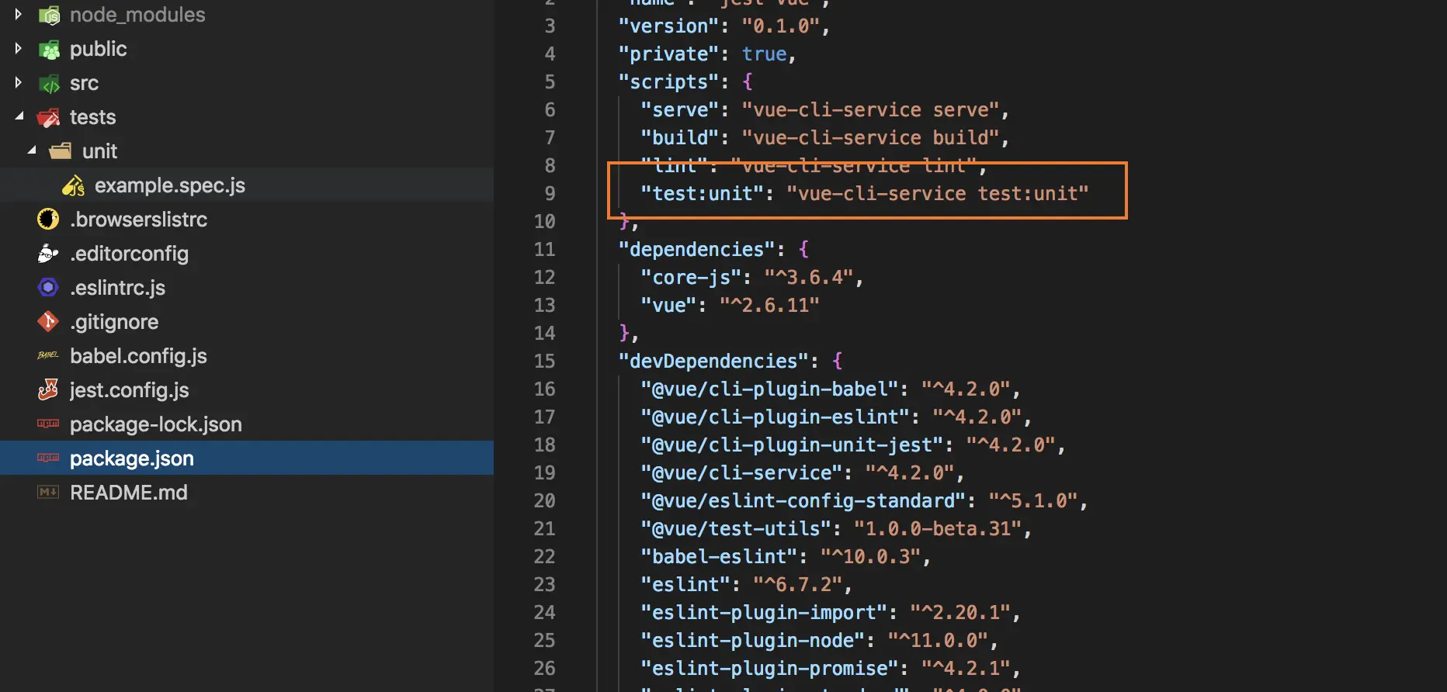Click line number 5 in gutter
Viewport: 1447px width, 692px height.
pyautogui.click(x=550, y=81)
